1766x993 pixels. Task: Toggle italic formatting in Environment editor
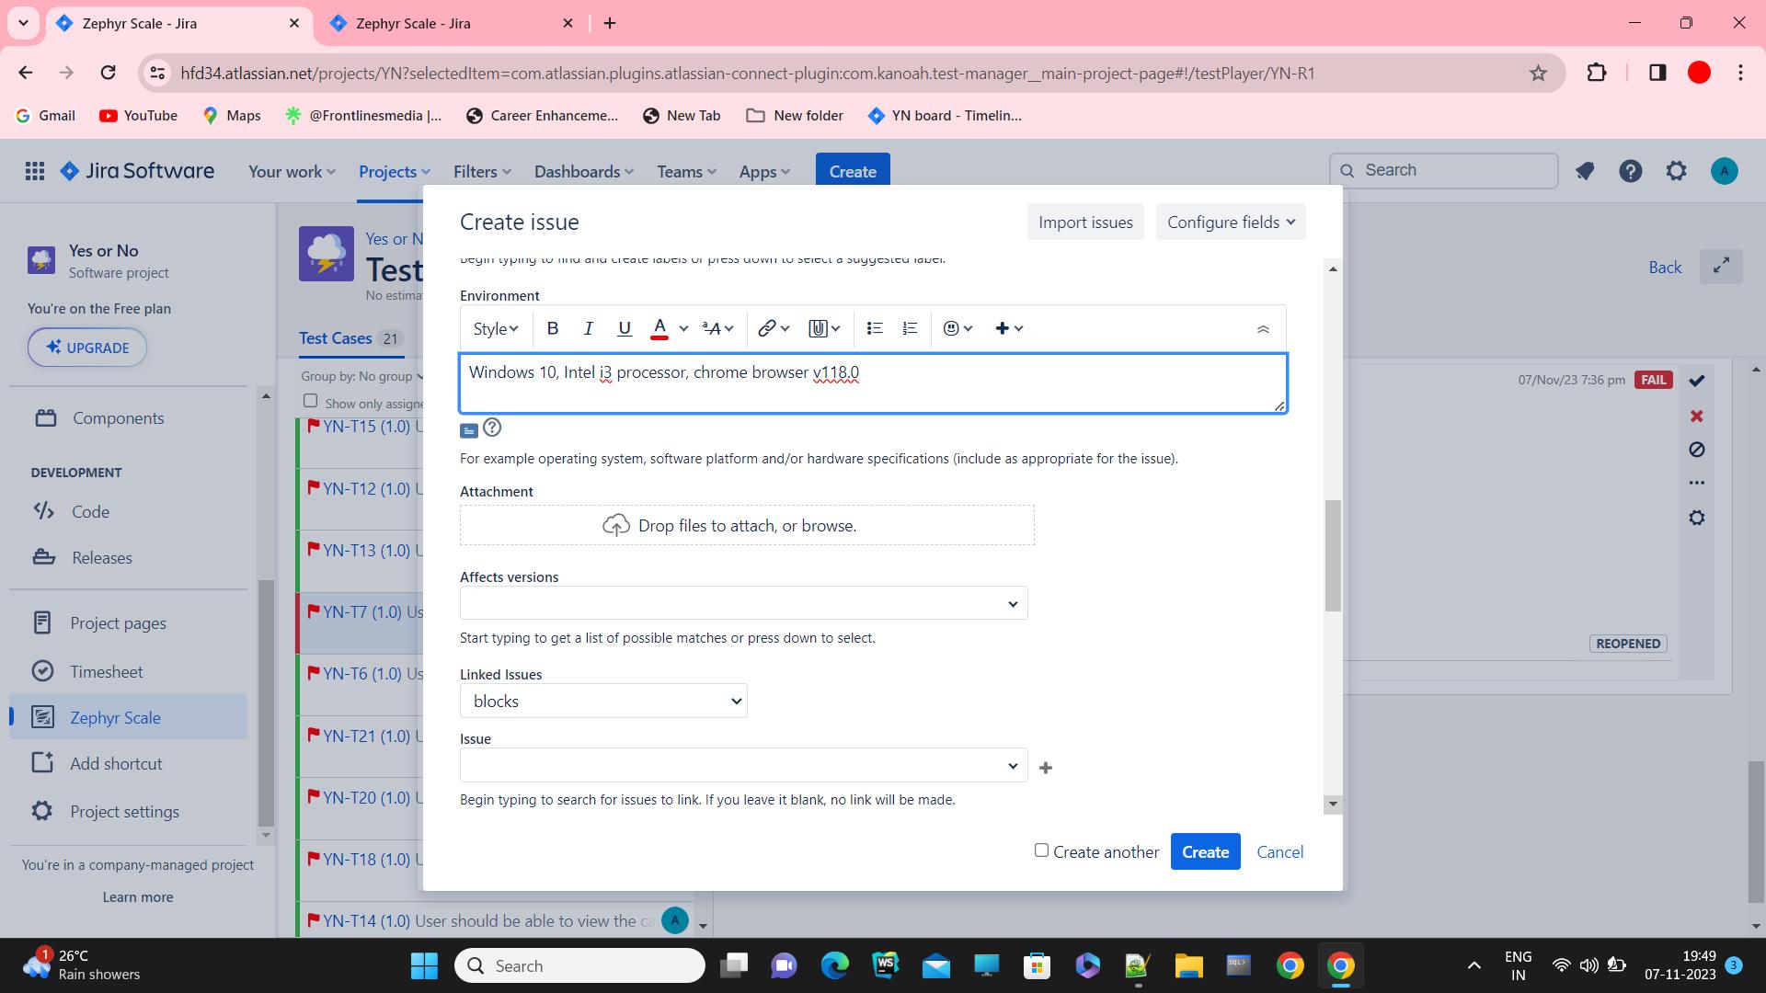point(589,328)
